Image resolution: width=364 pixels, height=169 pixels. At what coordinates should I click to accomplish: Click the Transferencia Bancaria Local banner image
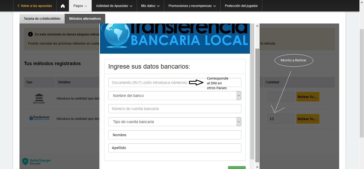click(x=175, y=38)
